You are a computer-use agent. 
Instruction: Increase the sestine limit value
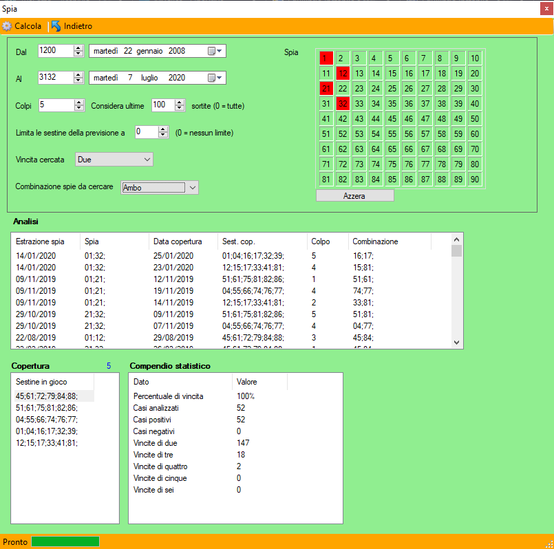[x=163, y=129]
